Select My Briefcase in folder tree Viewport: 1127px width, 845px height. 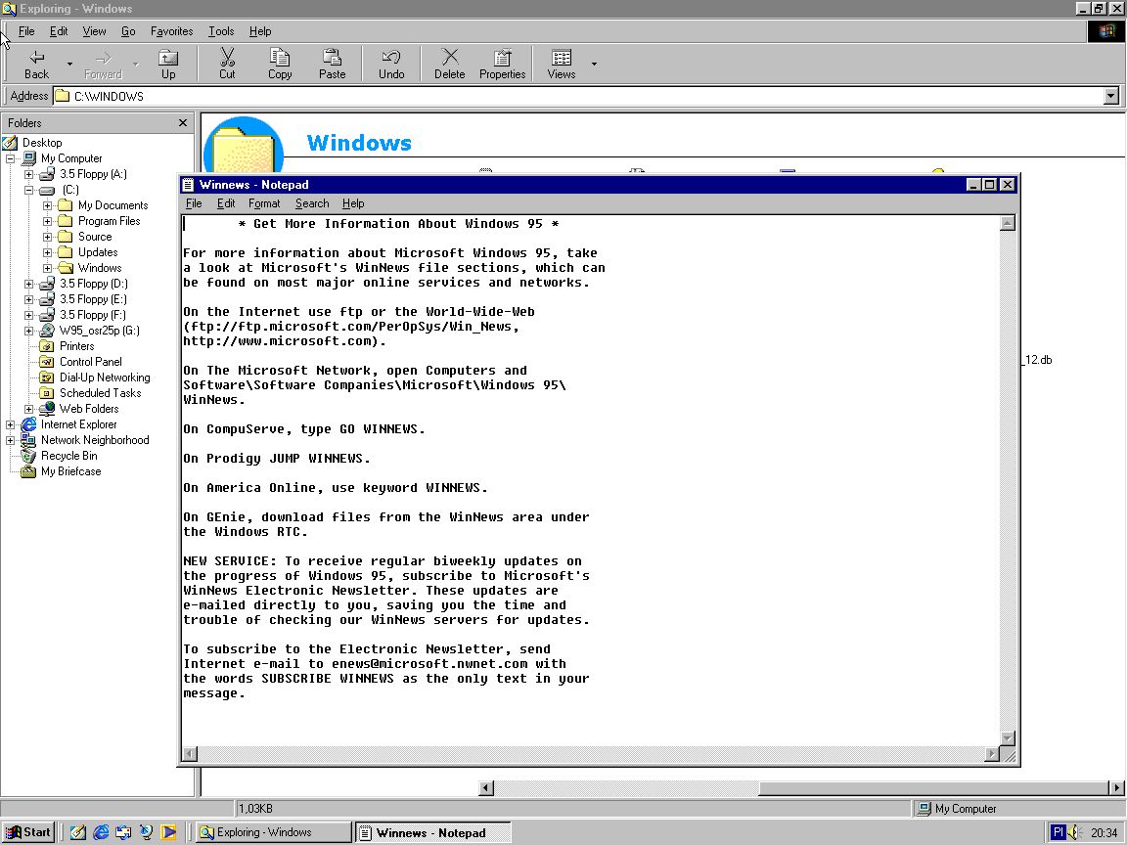[70, 471]
